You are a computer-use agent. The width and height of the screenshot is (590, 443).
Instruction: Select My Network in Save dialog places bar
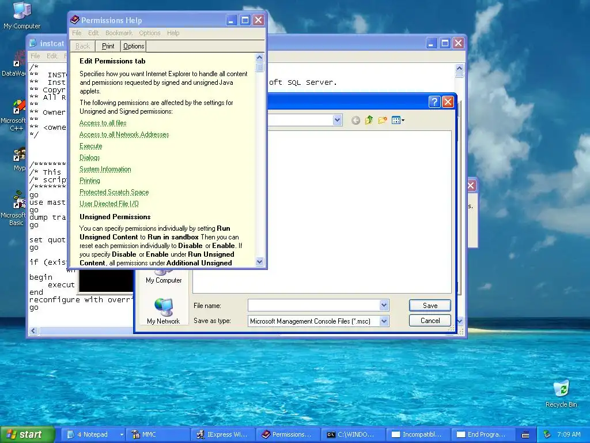click(163, 311)
